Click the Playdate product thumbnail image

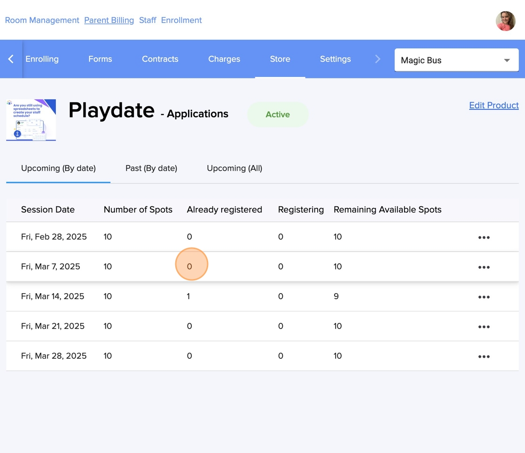click(31, 120)
